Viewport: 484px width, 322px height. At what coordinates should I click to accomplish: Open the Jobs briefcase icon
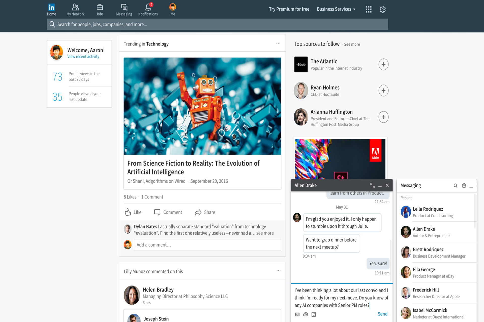(100, 10)
